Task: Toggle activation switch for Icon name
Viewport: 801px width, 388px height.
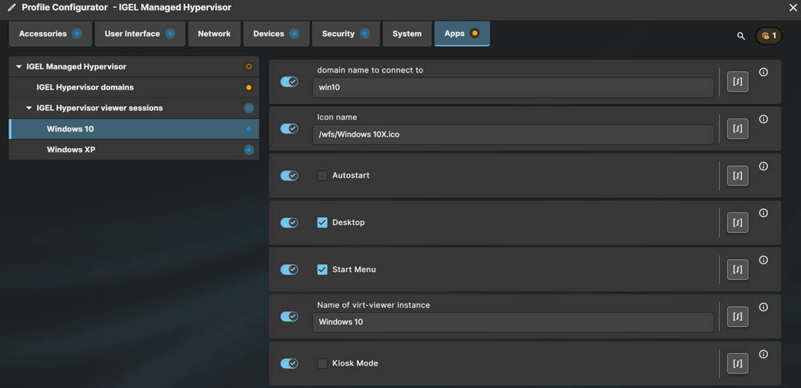Action: 289,129
